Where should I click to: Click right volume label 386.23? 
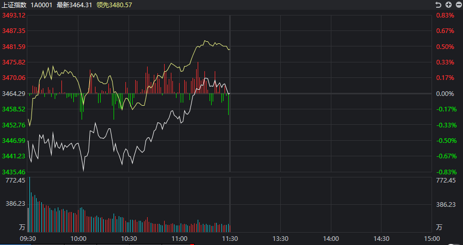click(446, 204)
